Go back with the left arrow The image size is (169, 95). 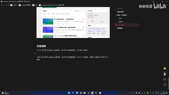4,5
